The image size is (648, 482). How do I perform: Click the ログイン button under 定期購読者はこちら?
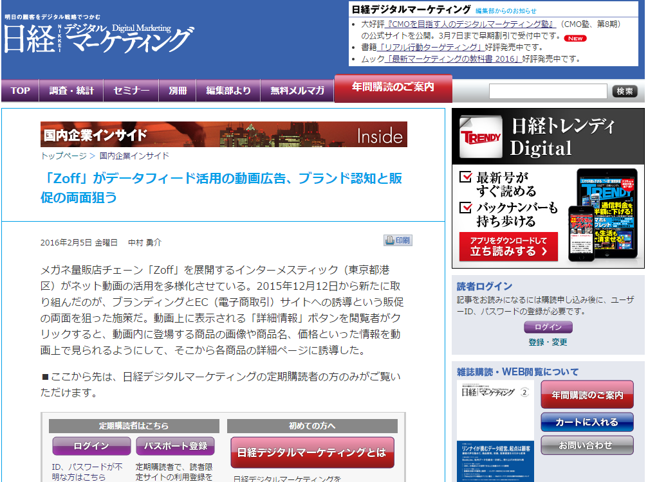click(x=91, y=445)
